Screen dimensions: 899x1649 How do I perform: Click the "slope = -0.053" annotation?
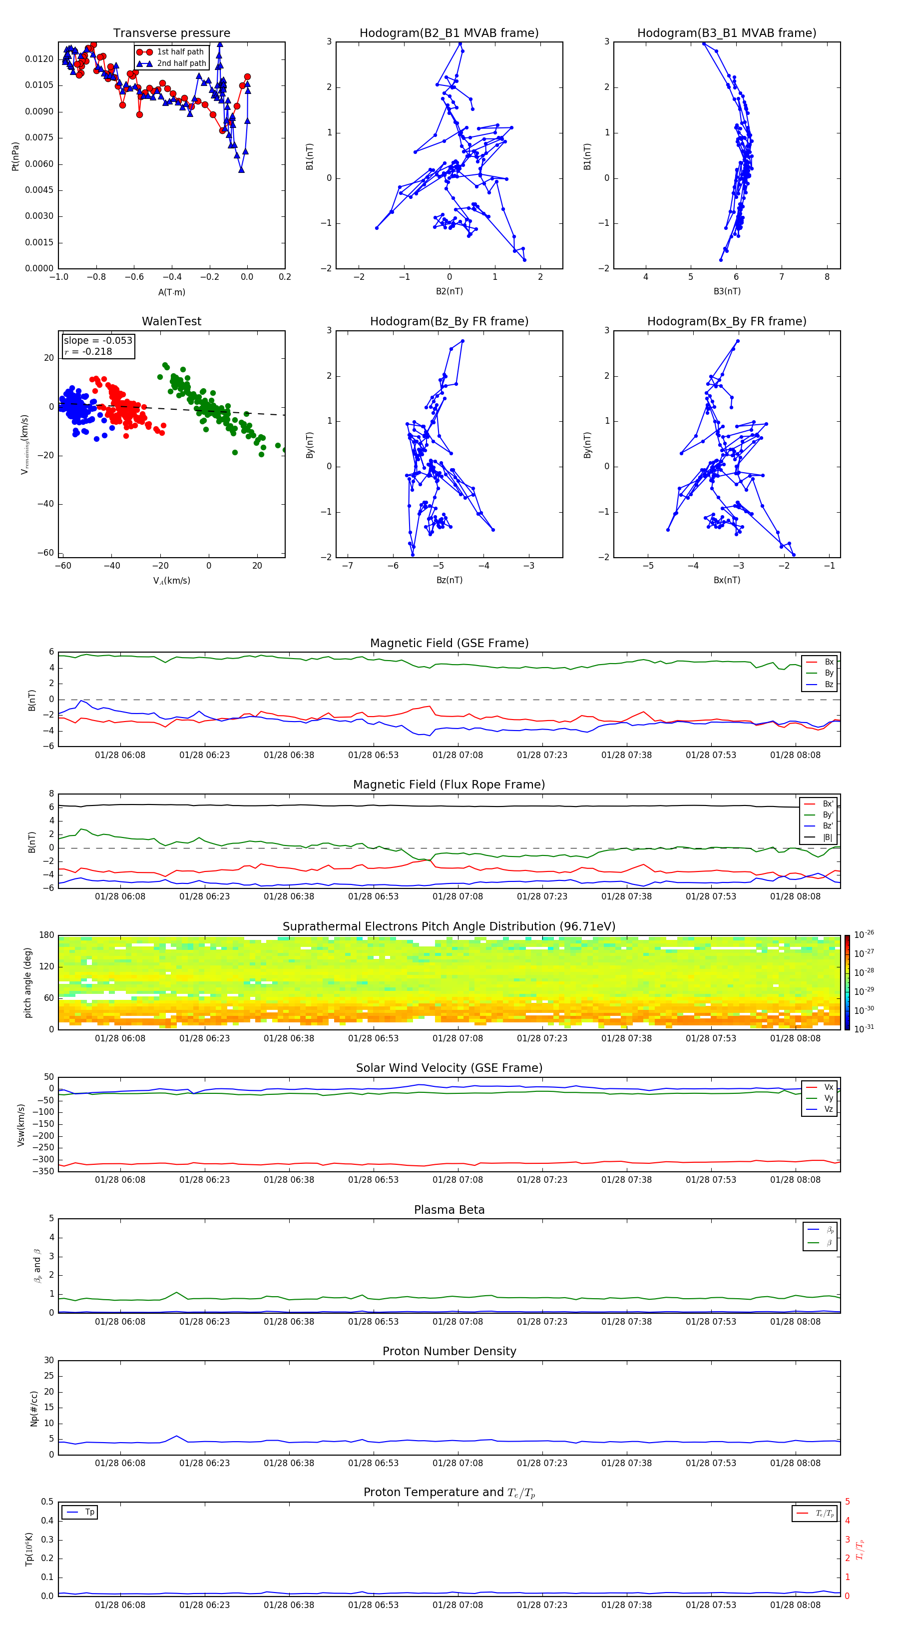[98, 341]
